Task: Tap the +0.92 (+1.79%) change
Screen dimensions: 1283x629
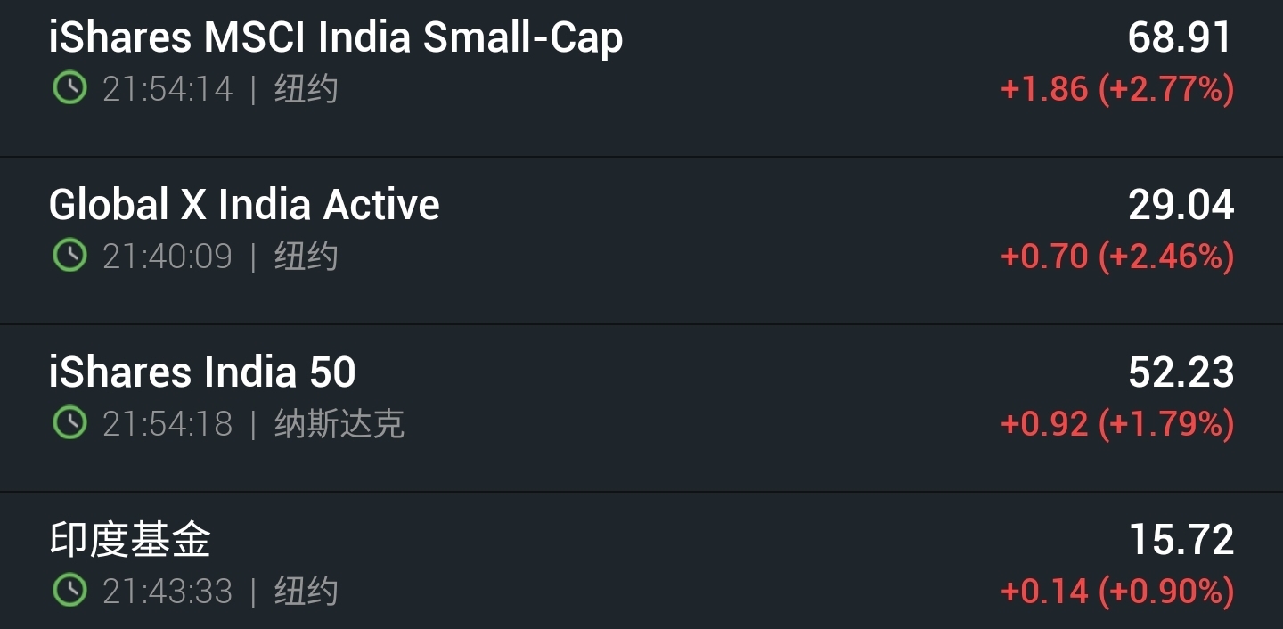Action: (x=1117, y=424)
